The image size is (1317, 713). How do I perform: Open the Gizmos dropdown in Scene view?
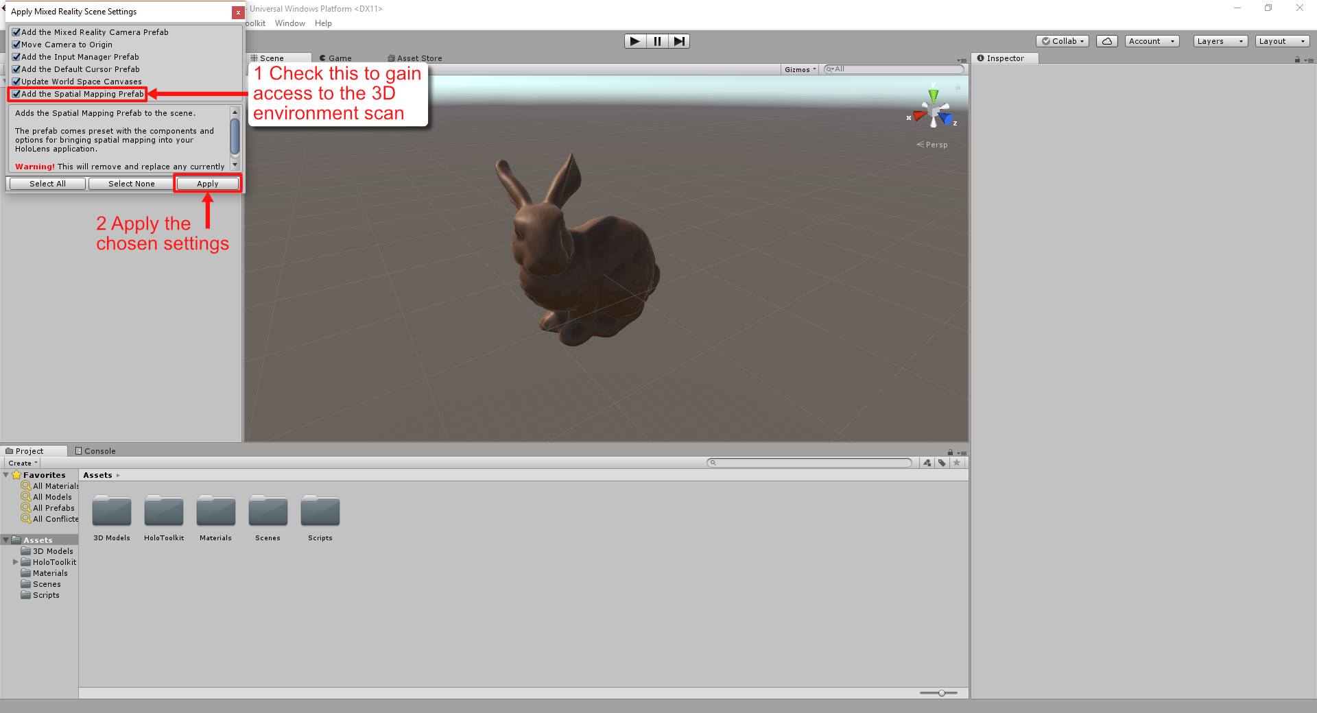tap(800, 69)
